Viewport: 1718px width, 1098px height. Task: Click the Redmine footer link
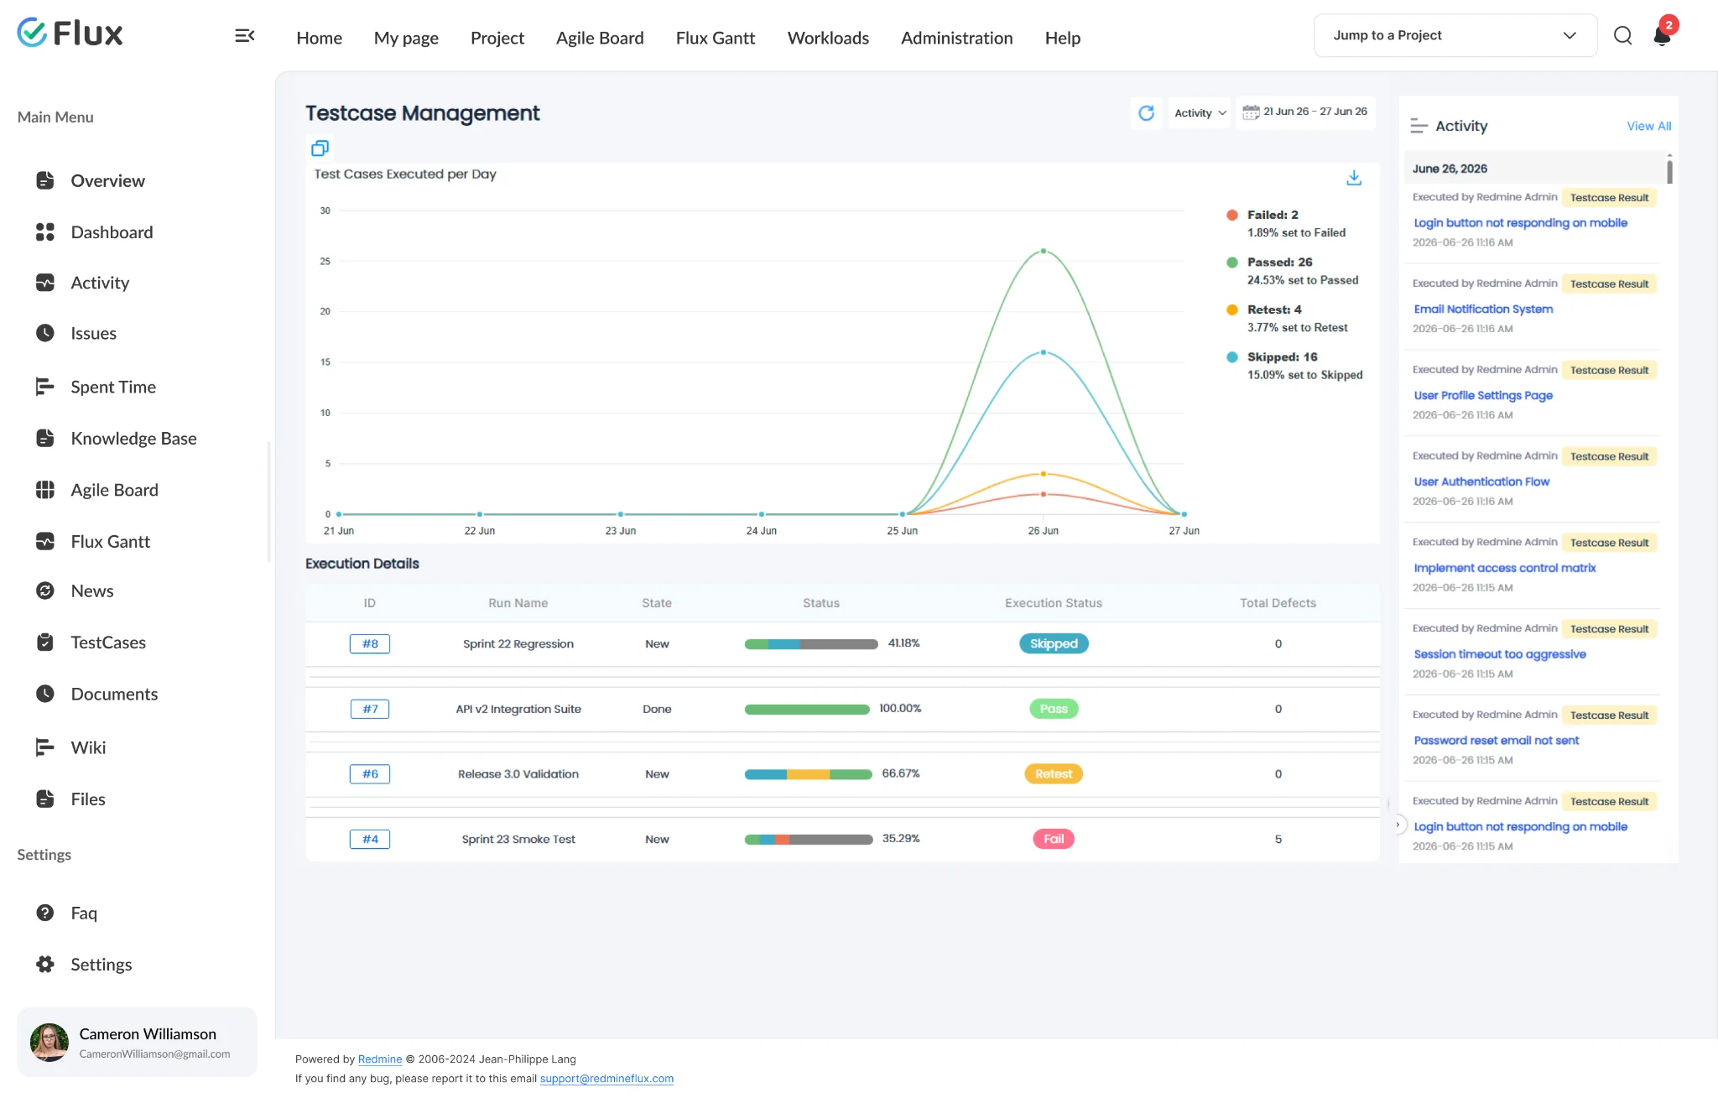[x=380, y=1059]
